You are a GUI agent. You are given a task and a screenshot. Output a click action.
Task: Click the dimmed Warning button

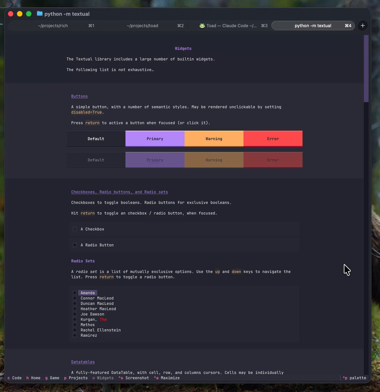(214, 160)
